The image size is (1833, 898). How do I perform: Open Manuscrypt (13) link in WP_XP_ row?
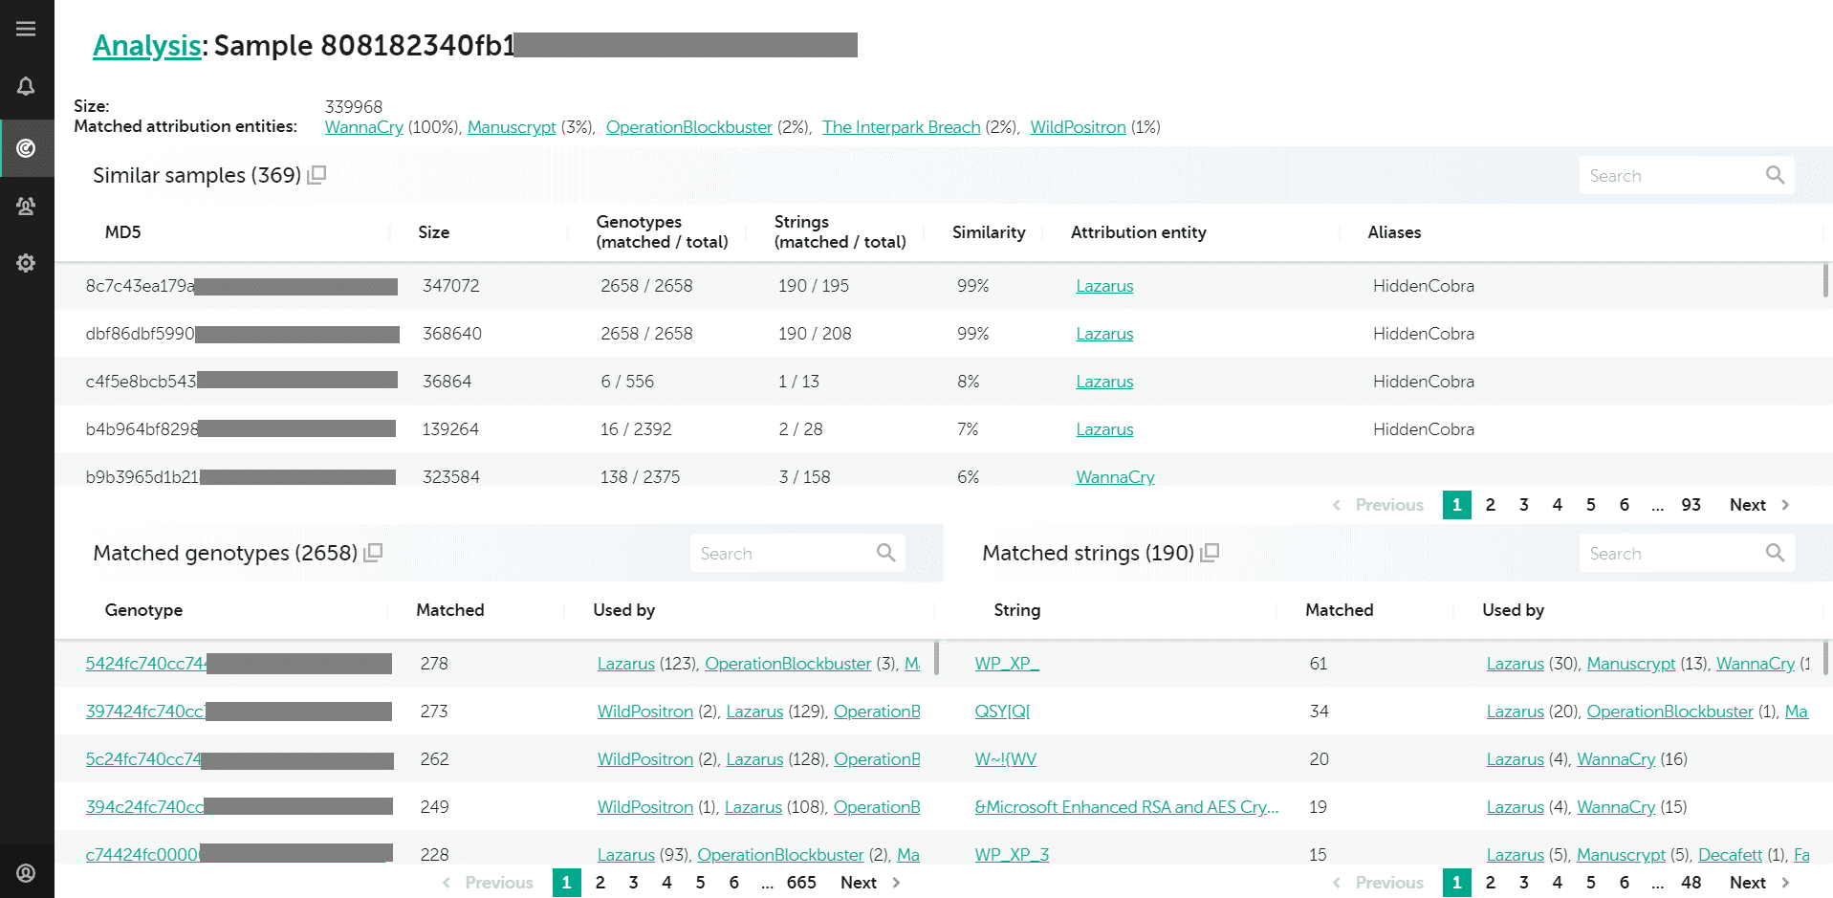coord(1631,664)
